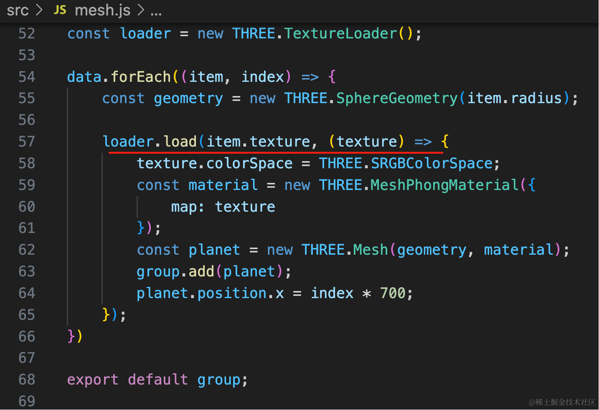
Task: Click the geometry constant on line 55
Action: 188,99
